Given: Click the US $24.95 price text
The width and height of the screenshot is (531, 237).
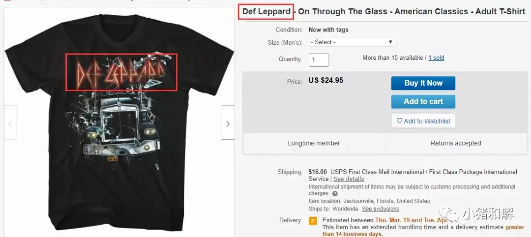Looking at the screenshot, I should pyautogui.click(x=326, y=80).
